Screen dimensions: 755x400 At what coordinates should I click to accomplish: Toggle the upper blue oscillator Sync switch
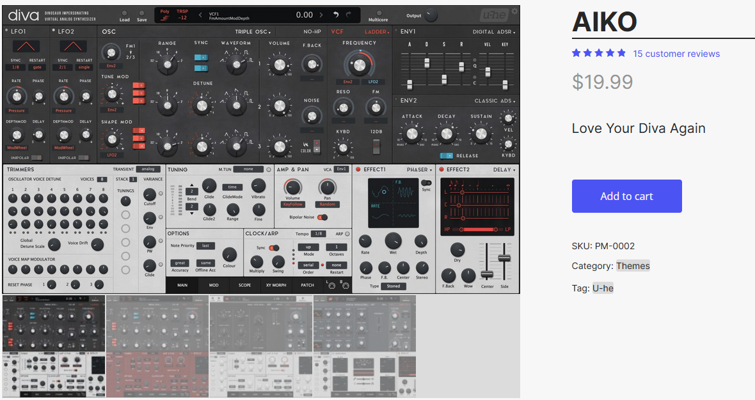201,58
